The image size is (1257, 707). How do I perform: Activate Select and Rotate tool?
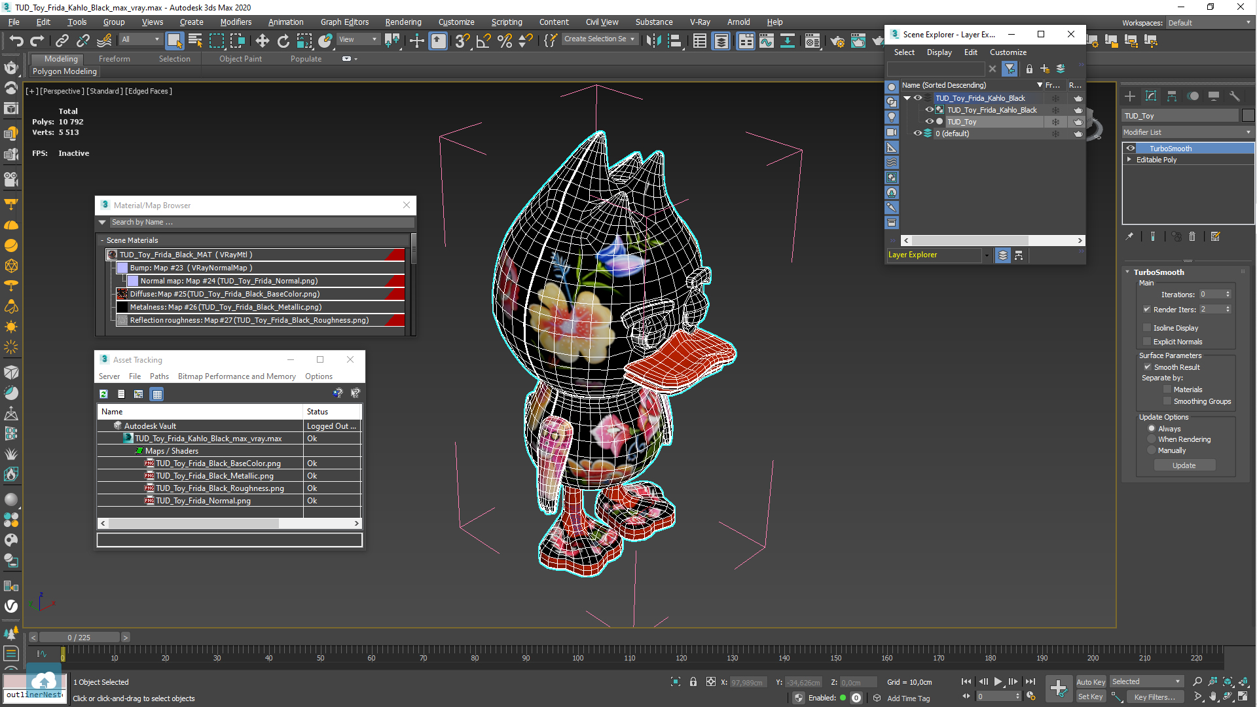(283, 41)
